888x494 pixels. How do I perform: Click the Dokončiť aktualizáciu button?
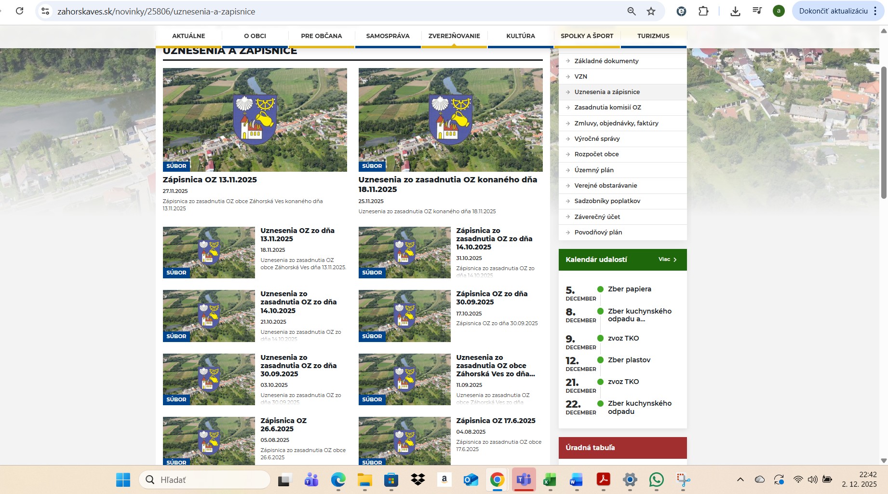click(833, 11)
